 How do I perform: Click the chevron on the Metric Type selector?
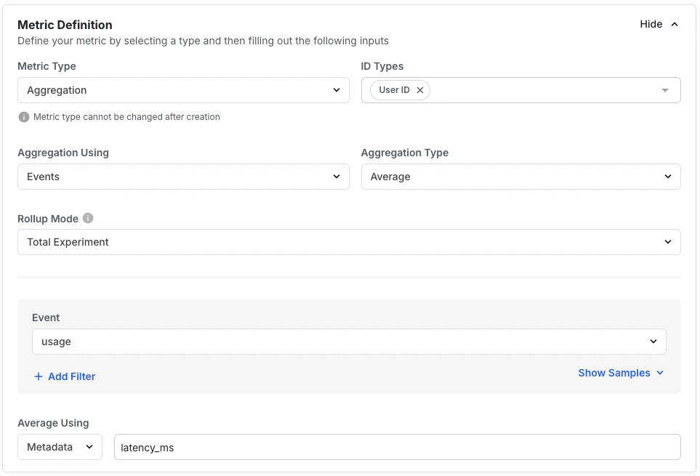[337, 90]
